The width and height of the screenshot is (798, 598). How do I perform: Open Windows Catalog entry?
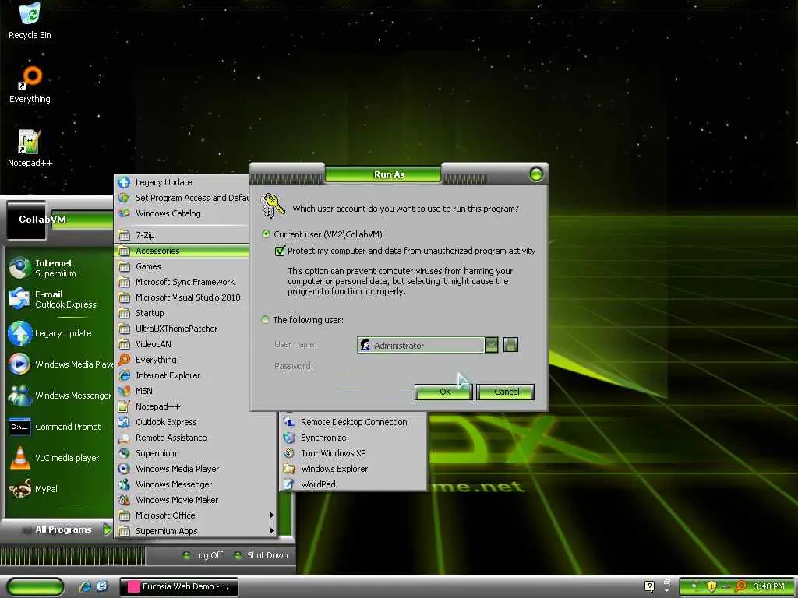[x=182, y=213]
